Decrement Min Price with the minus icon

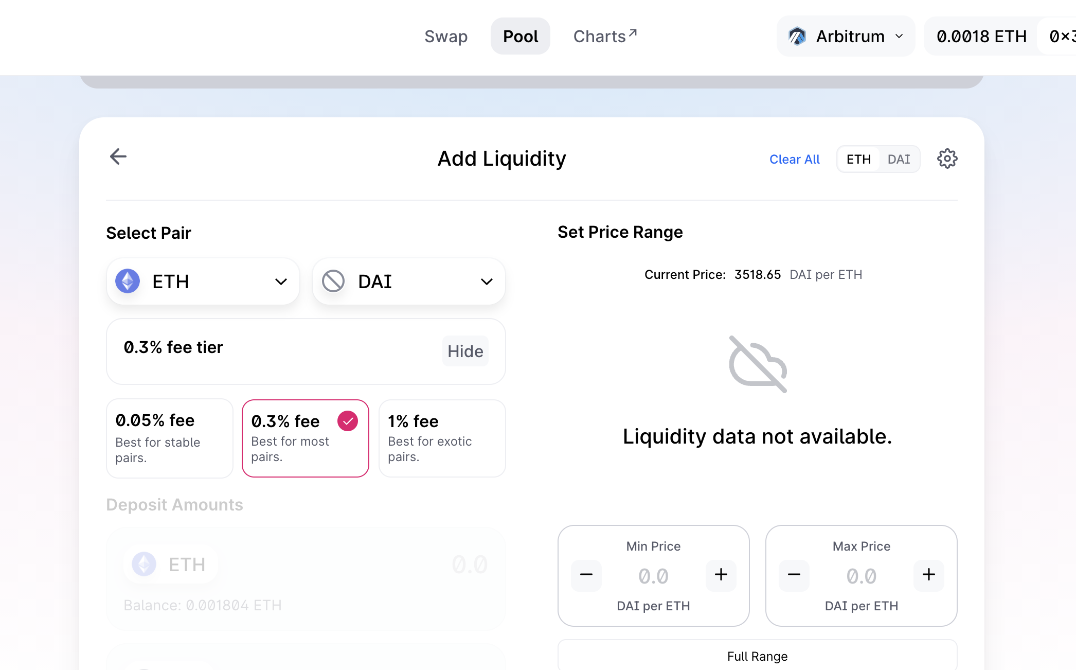(x=586, y=575)
